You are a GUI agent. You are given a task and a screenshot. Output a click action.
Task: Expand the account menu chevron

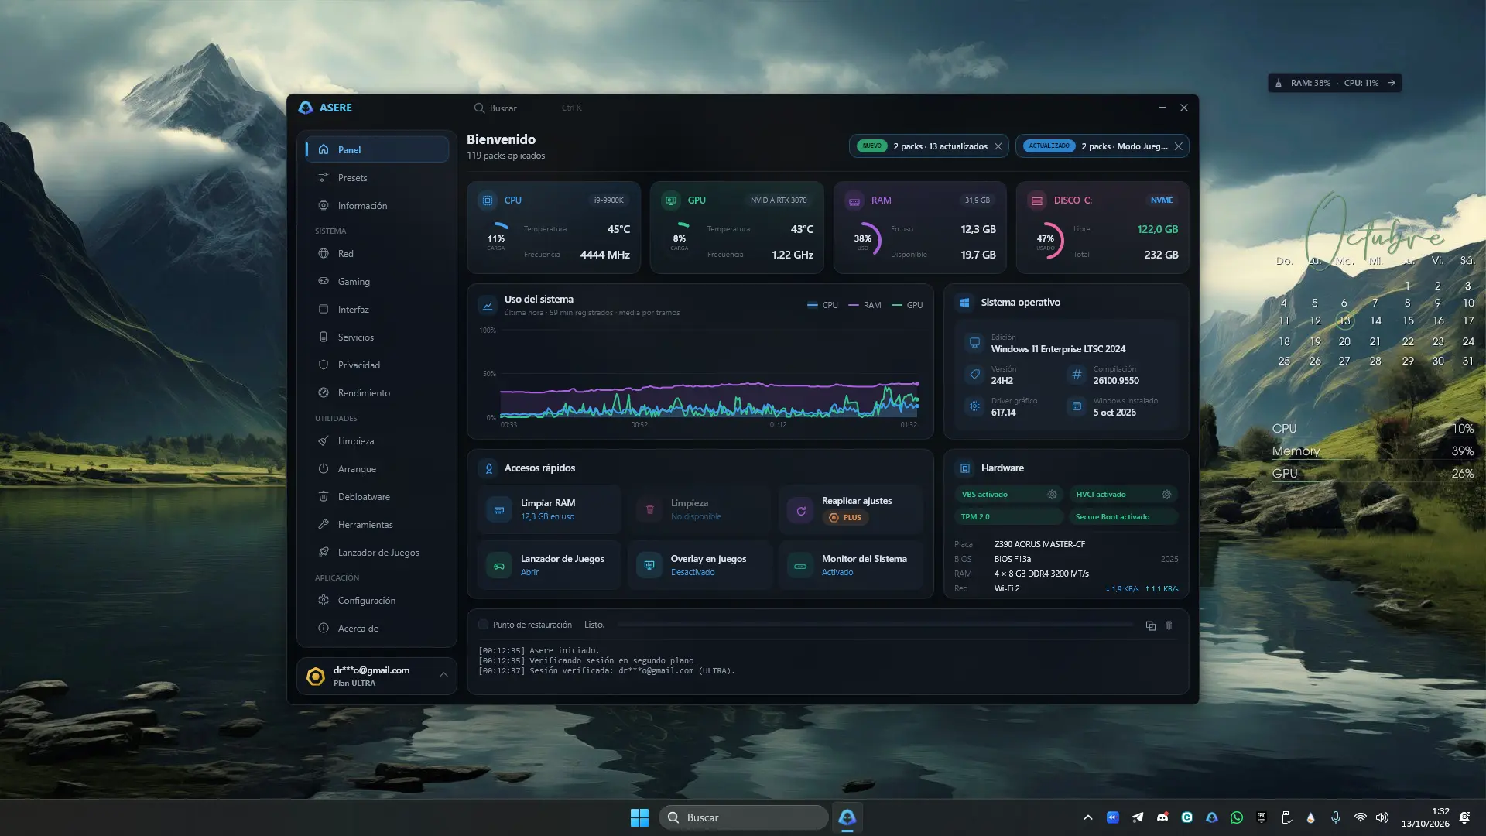(444, 675)
